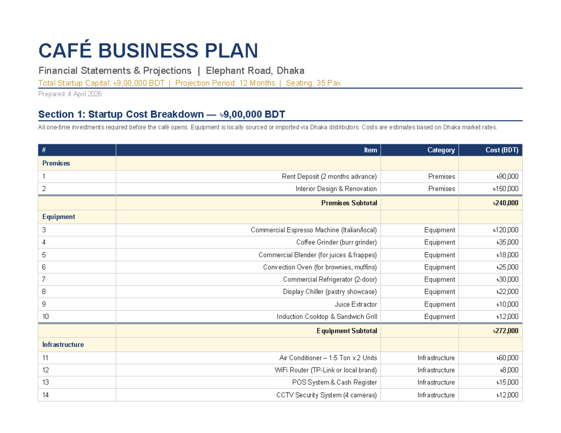This screenshot has width=561, height=433.
Task: Select the ৳15,000 cost cell
Action: click(x=490, y=382)
